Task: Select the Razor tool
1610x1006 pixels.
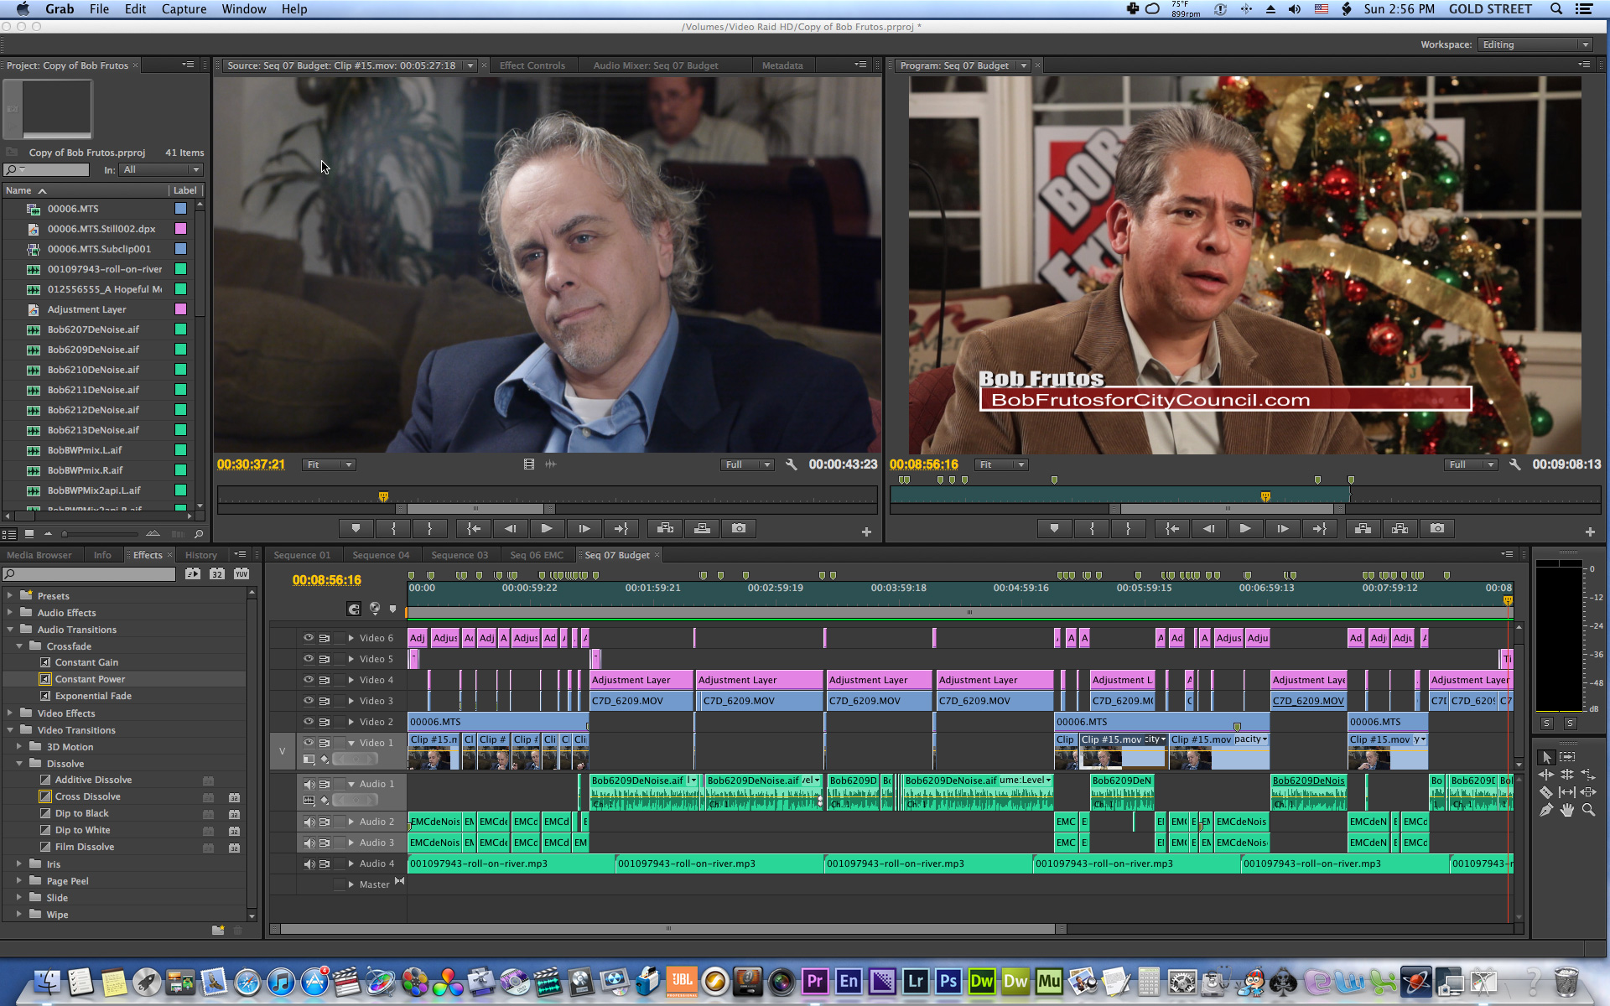Action: click(1546, 792)
